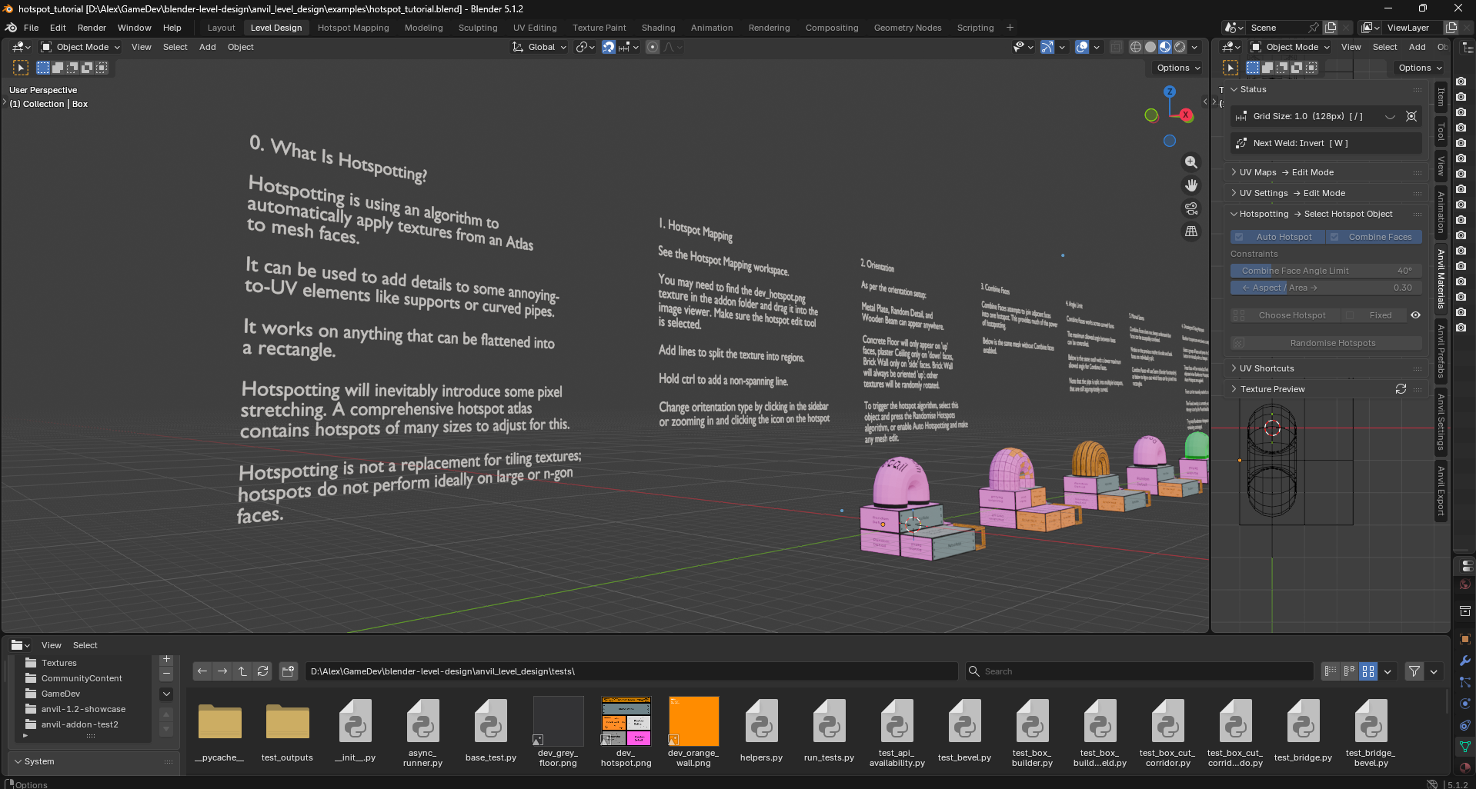
Task: Toggle the camera view icon
Action: 1191,208
